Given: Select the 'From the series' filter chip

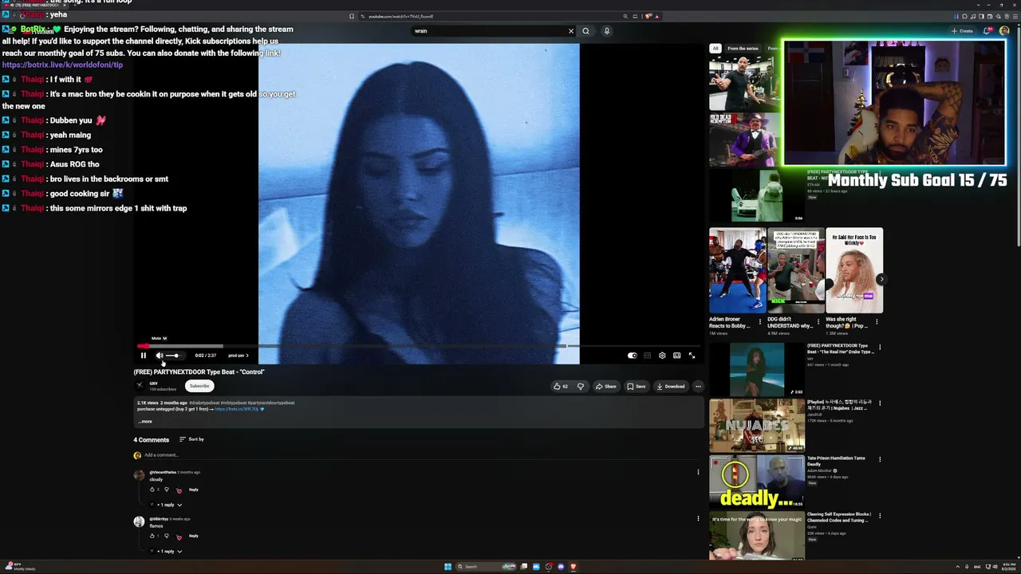Looking at the screenshot, I should (x=743, y=49).
